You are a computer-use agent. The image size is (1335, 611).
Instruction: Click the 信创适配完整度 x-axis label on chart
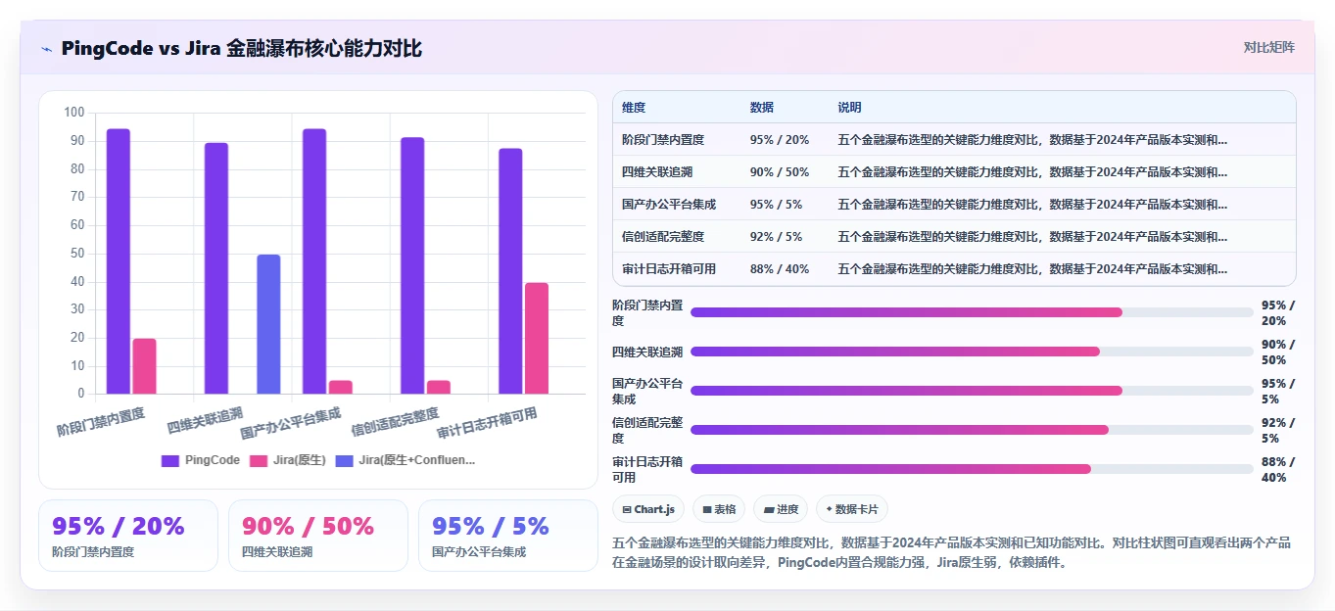coord(395,422)
